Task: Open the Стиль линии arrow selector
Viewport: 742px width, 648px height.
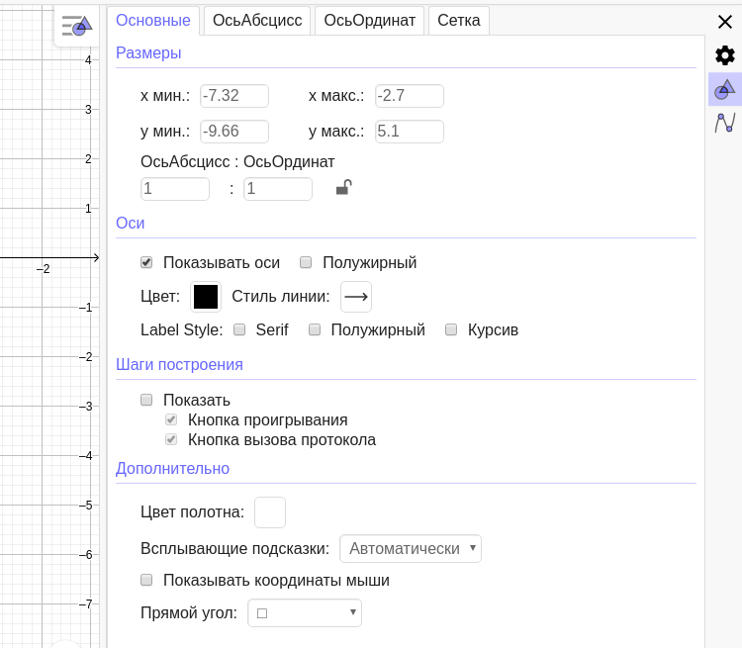Action: point(356,297)
